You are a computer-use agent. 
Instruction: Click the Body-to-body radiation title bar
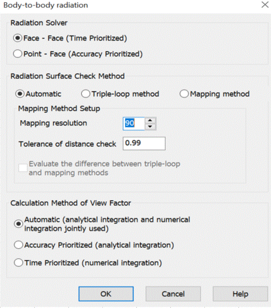pyautogui.click(x=117, y=5)
